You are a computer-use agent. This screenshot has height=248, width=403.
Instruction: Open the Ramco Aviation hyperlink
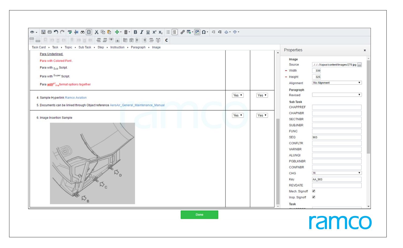click(x=76, y=98)
